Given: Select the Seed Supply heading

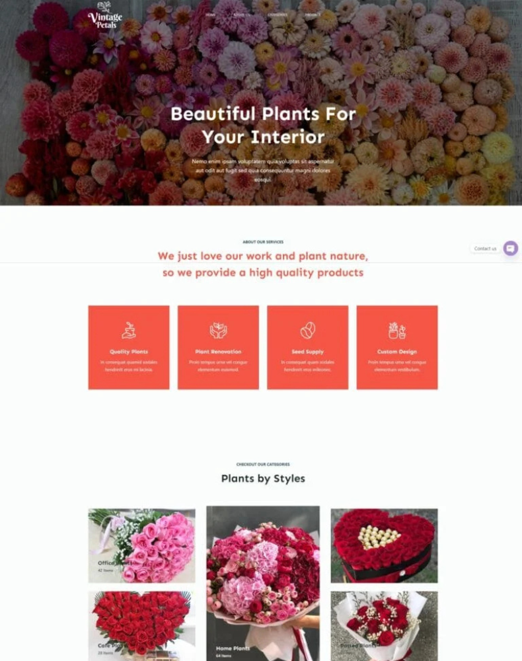Looking at the screenshot, I should (x=307, y=352).
